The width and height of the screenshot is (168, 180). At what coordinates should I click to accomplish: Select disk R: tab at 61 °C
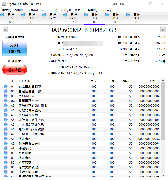point(94,18)
